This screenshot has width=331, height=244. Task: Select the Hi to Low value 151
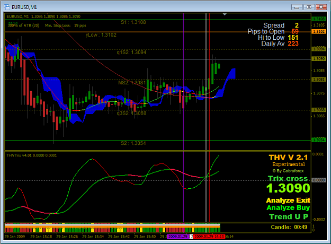click(293, 38)
